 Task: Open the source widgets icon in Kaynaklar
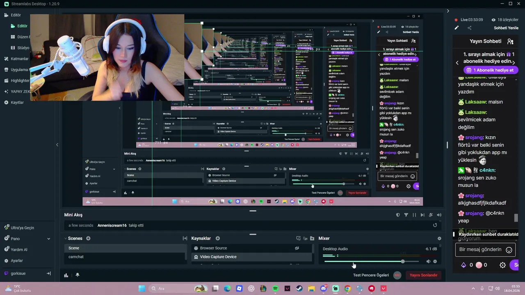(x=299, y=238)
